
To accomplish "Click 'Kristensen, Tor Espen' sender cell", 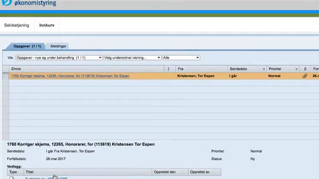I will point(196,76).
